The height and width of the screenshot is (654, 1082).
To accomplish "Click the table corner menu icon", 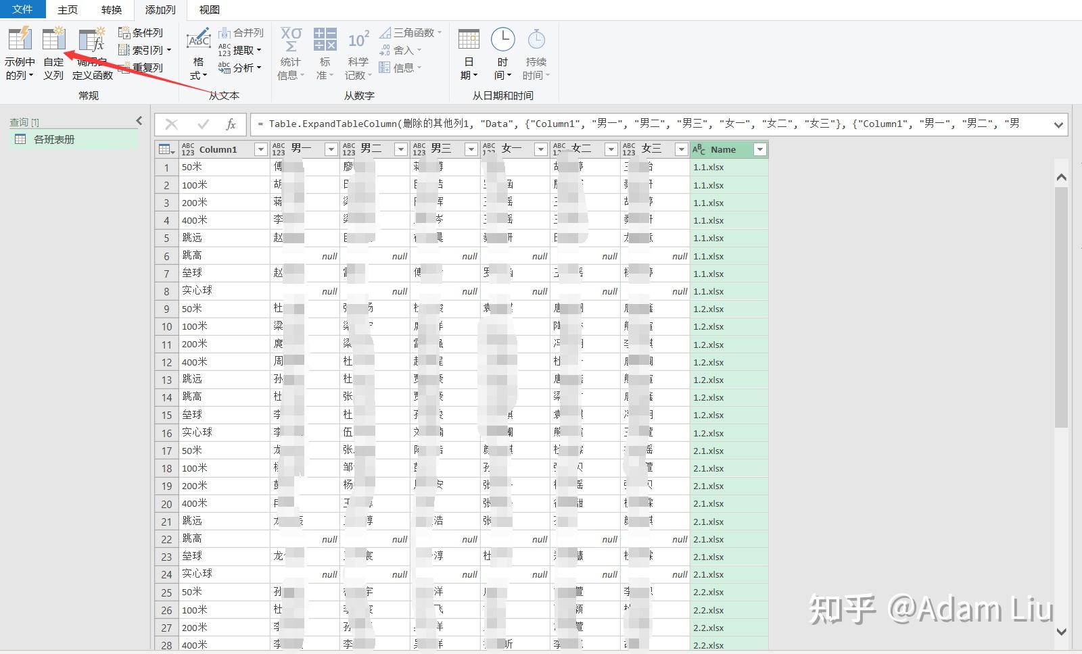I will coord(166,149).
